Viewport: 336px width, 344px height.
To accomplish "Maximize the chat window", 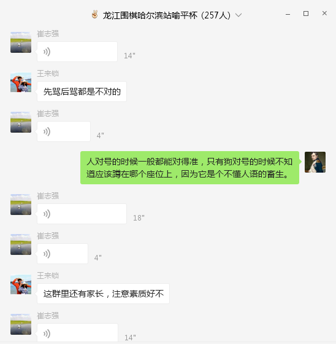I will 306,14.
